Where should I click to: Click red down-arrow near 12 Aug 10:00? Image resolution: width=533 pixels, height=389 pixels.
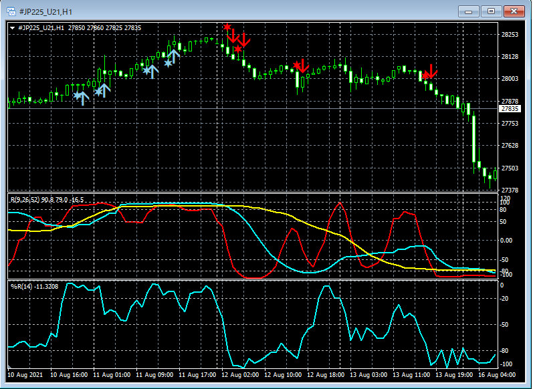pos(302,66)
